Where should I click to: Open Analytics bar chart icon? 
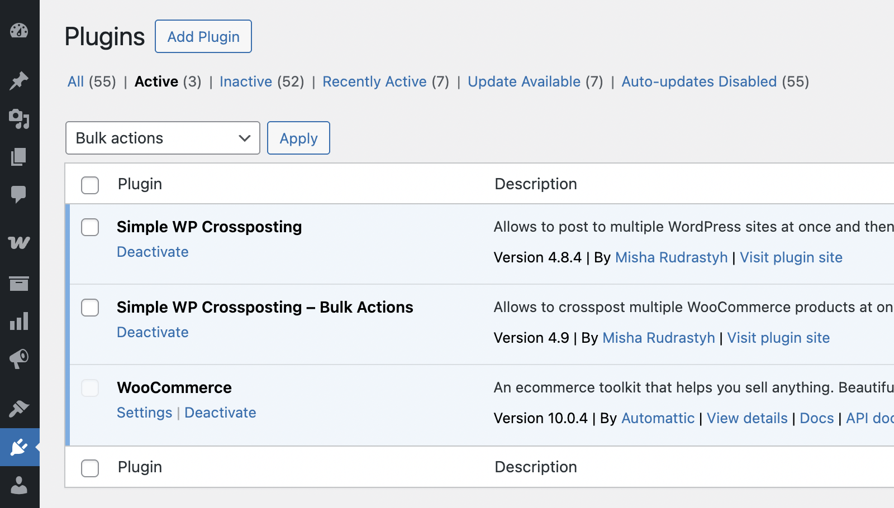(19, 321)
